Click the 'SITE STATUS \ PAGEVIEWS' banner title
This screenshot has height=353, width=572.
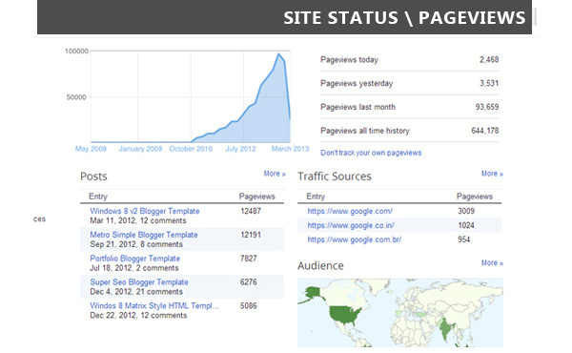coord(404,18)
